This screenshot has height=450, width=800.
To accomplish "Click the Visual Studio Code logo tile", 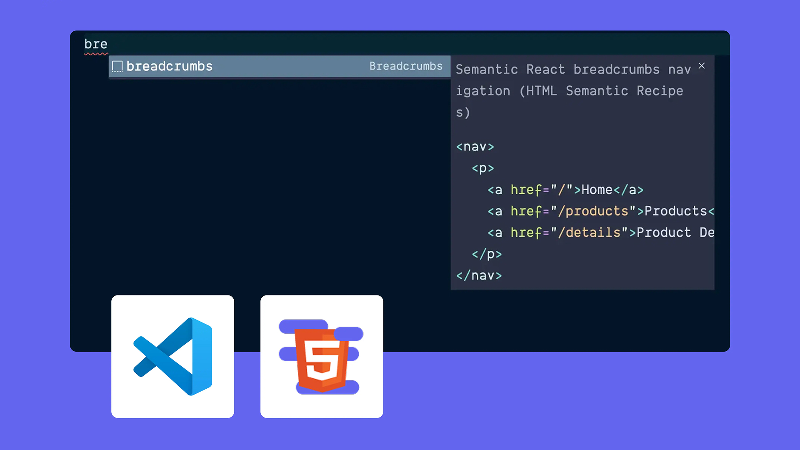I will (x=172, y=356).
